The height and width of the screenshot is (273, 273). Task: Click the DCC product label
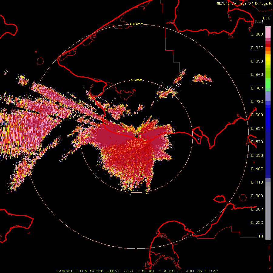click(x=266, y=18)
